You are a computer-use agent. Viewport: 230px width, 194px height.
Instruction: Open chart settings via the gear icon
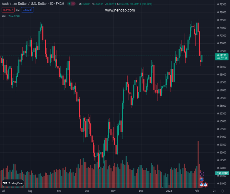(x=223, y=191)
